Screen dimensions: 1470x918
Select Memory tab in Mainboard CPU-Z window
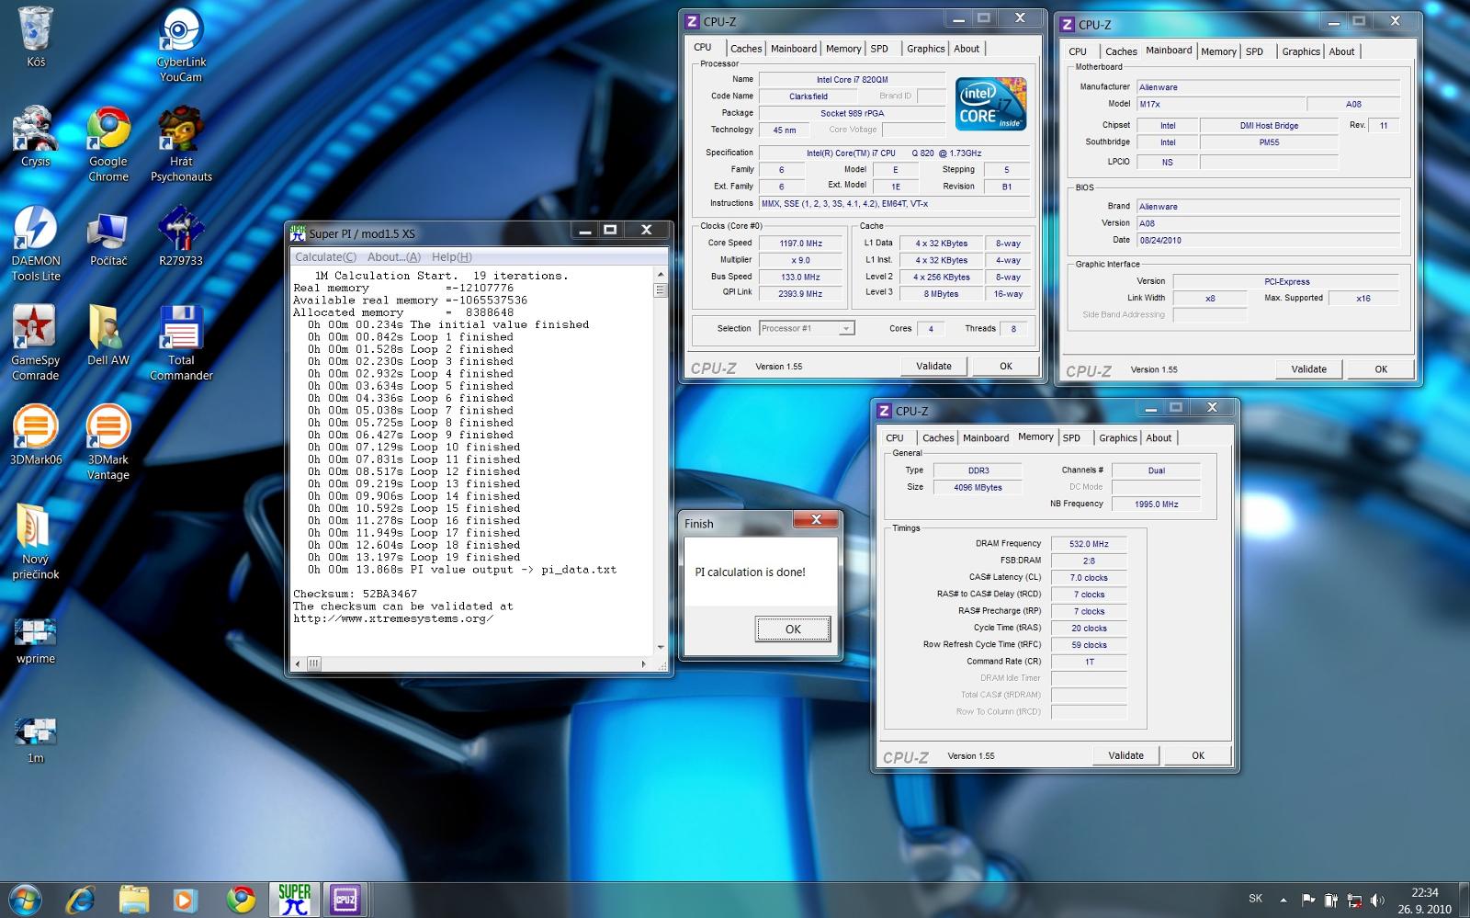1218,51
